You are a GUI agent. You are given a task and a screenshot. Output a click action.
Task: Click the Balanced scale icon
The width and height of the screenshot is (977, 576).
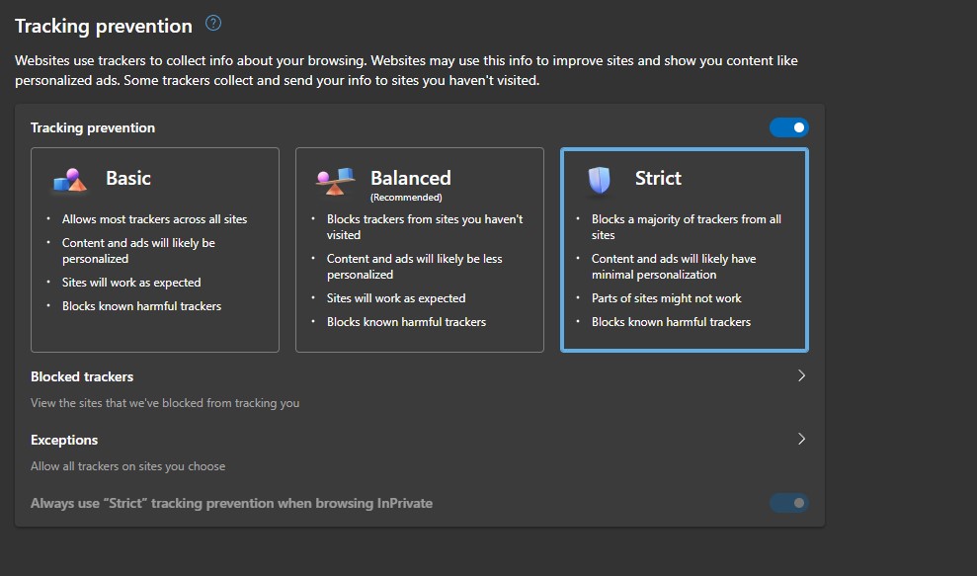[335, 181]
